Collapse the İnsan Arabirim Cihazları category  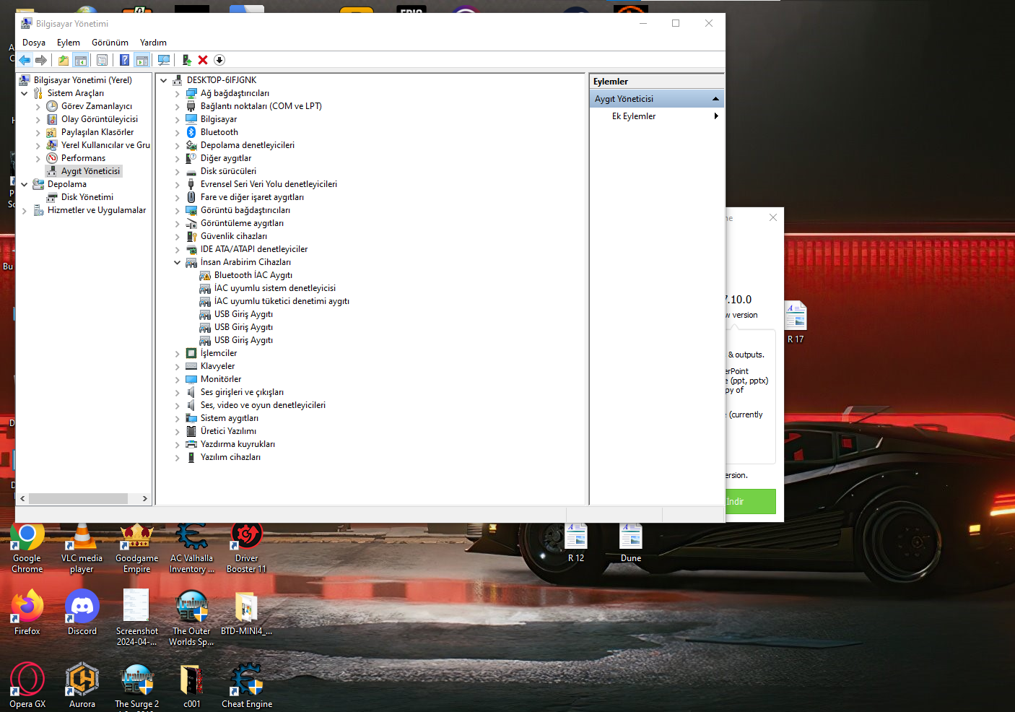tap(178, 262)
